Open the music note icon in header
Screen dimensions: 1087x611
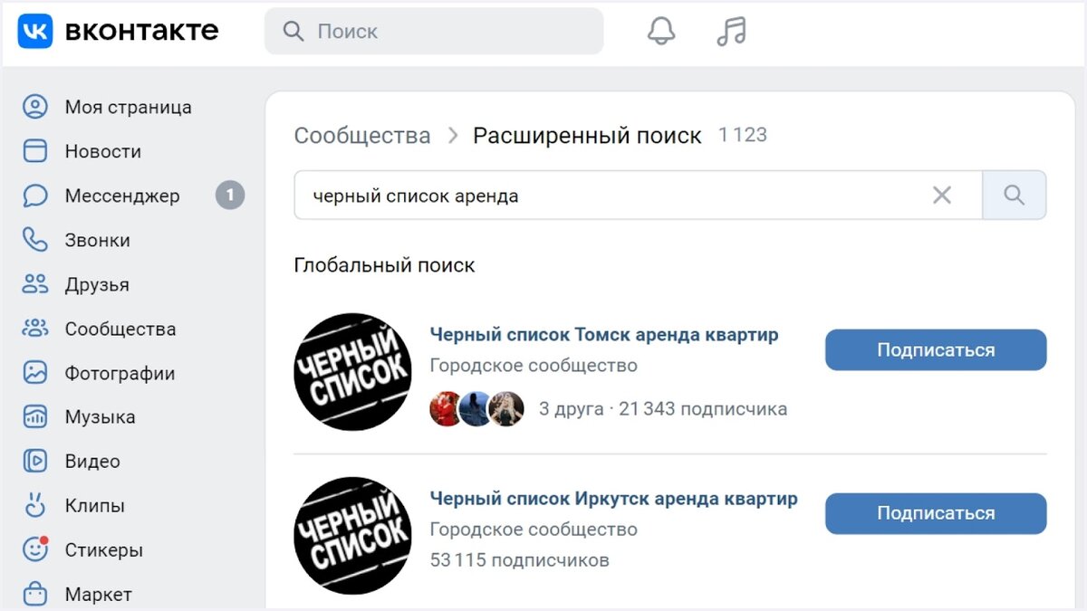(x=731, y=32)
